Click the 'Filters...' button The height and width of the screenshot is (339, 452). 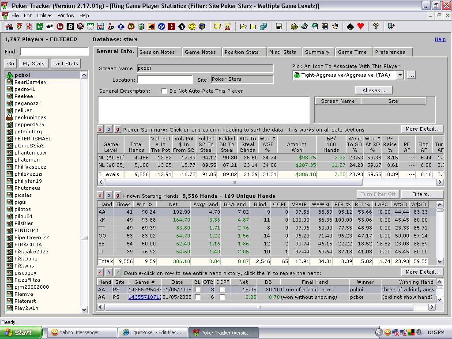422,194
